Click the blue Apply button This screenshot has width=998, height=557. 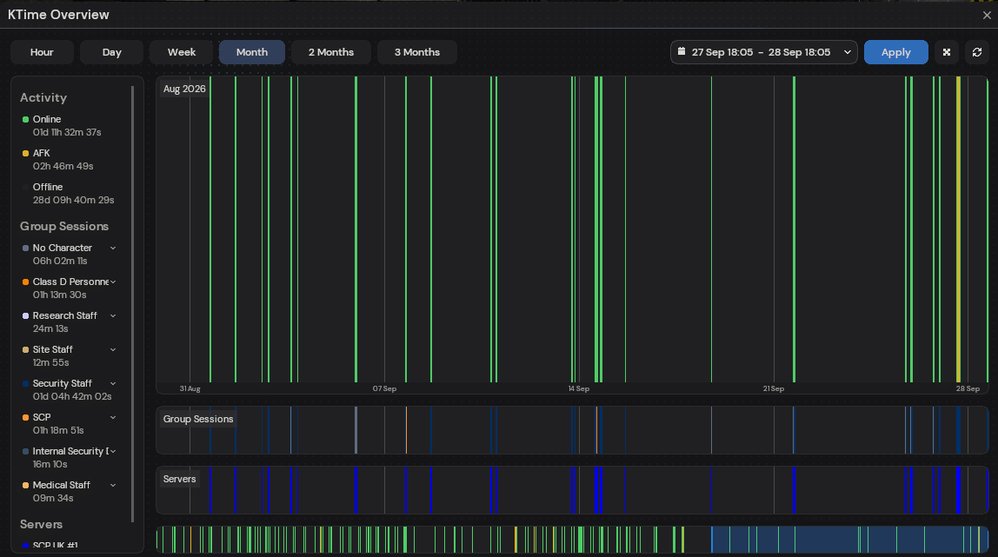(895, 52)
